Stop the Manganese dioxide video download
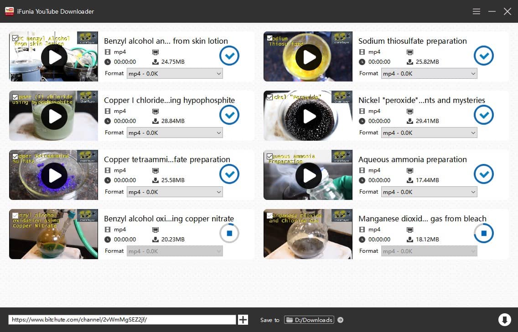The image size is (518, 332). coord(484,233)
